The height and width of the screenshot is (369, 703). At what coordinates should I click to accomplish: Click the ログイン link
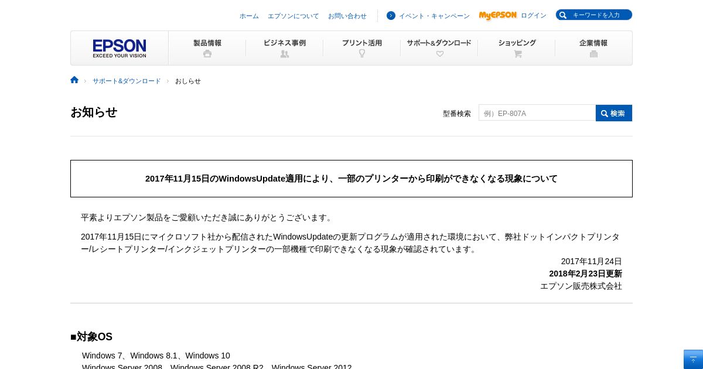click(534, 16)
